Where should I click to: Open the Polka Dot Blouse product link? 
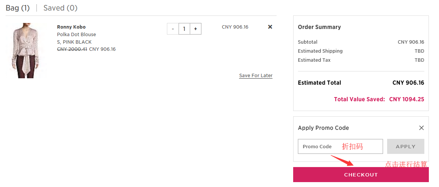click(76, 34)
